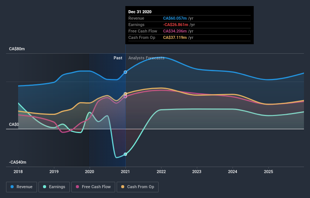This screenshot has width=310, height=198.
Task: Click the 2022 x-axis label
Action: point(161,172)
